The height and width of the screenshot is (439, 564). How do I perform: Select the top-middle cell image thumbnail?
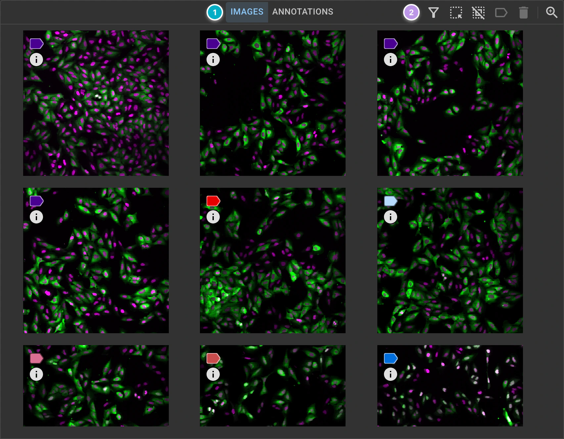click(273, 103)
